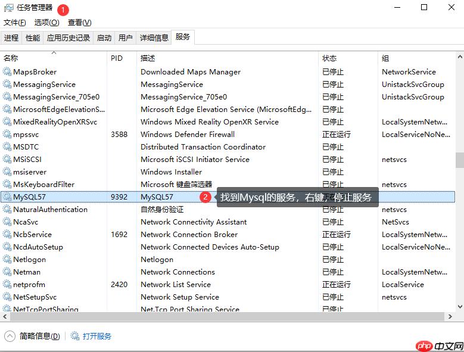Switch to the 应用历史记录 tab
This screenshot has width=464, height=352.
point(68,38)
